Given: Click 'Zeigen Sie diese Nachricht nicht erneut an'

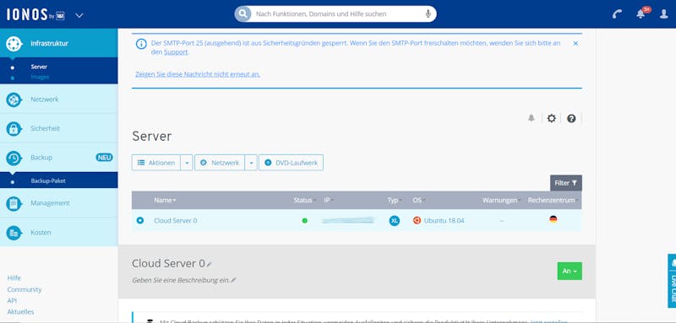Looking at the screenshot, I should coord(198,74).
